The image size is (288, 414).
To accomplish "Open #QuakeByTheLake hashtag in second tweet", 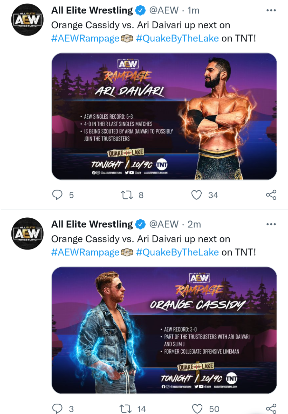I will pos(177,252).
